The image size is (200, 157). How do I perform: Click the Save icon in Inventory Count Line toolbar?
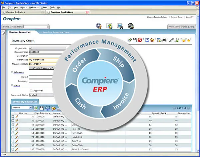tap(41, 108)
